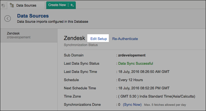Click the expand panel icon at top-left
This screenshot has width=206, height=111.
[3, 5]
